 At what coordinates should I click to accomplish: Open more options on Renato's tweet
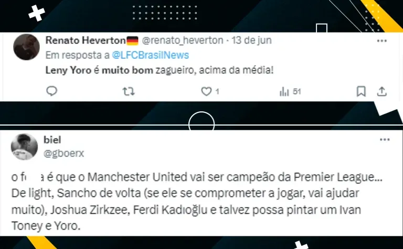(x=382, y=41)
